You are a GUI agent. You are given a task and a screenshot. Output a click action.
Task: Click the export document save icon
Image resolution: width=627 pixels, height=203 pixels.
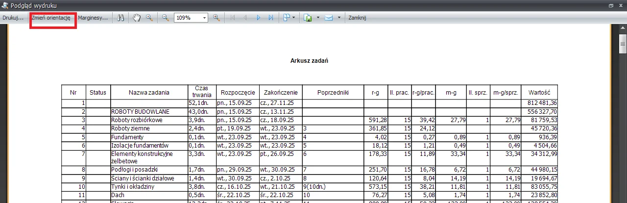[308, 18]
